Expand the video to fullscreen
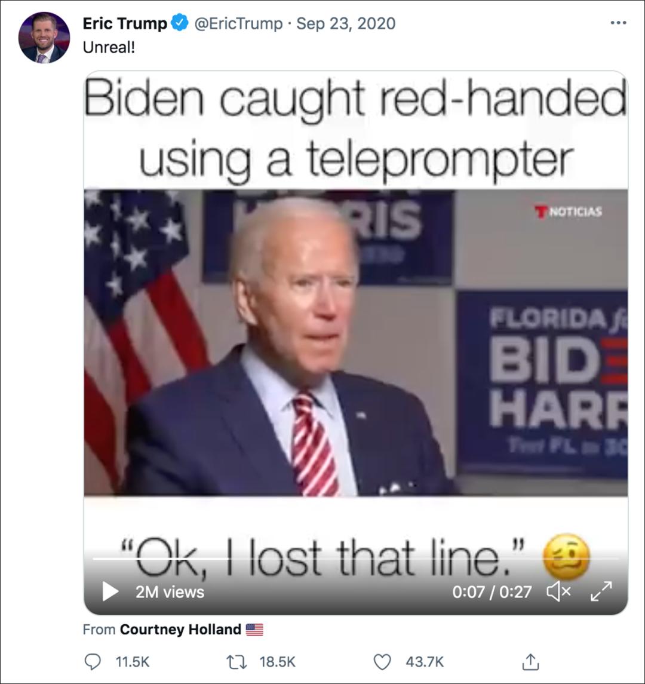645x684 pixels. coord(601,591)
